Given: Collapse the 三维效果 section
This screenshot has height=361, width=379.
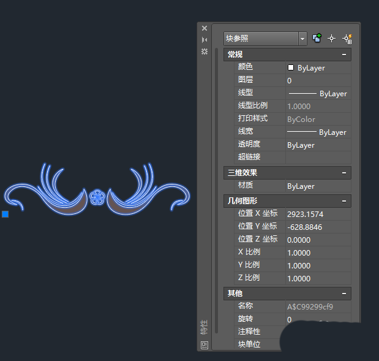Looking at the screenshot, I should [344, 173].
